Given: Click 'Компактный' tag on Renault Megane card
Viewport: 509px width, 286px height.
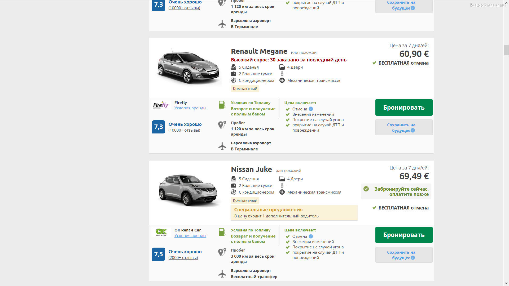Looking at the screenshot, I should pyautogui.click(x=245, y=89).
